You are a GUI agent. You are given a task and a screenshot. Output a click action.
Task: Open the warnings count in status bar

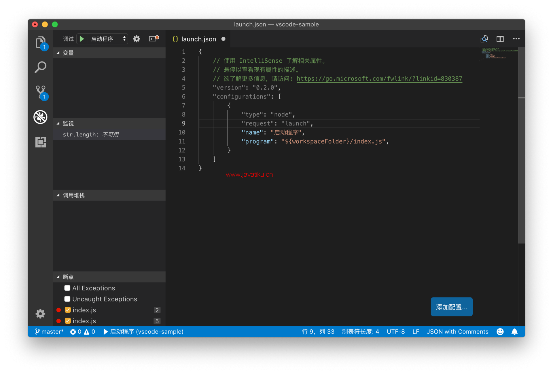click(x=89, y=332)
